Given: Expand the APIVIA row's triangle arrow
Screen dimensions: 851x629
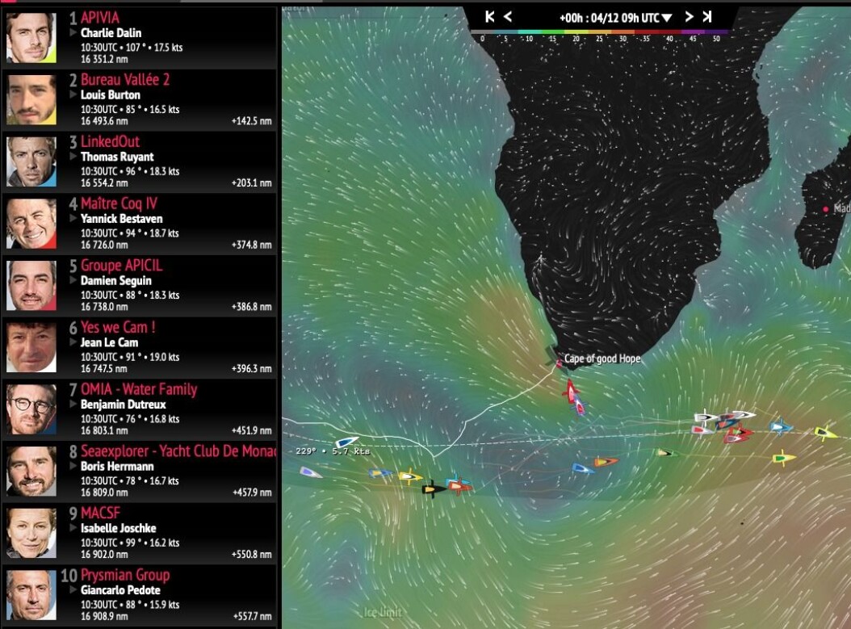Looking at the screenshot, I should click(x=73, y=32).
